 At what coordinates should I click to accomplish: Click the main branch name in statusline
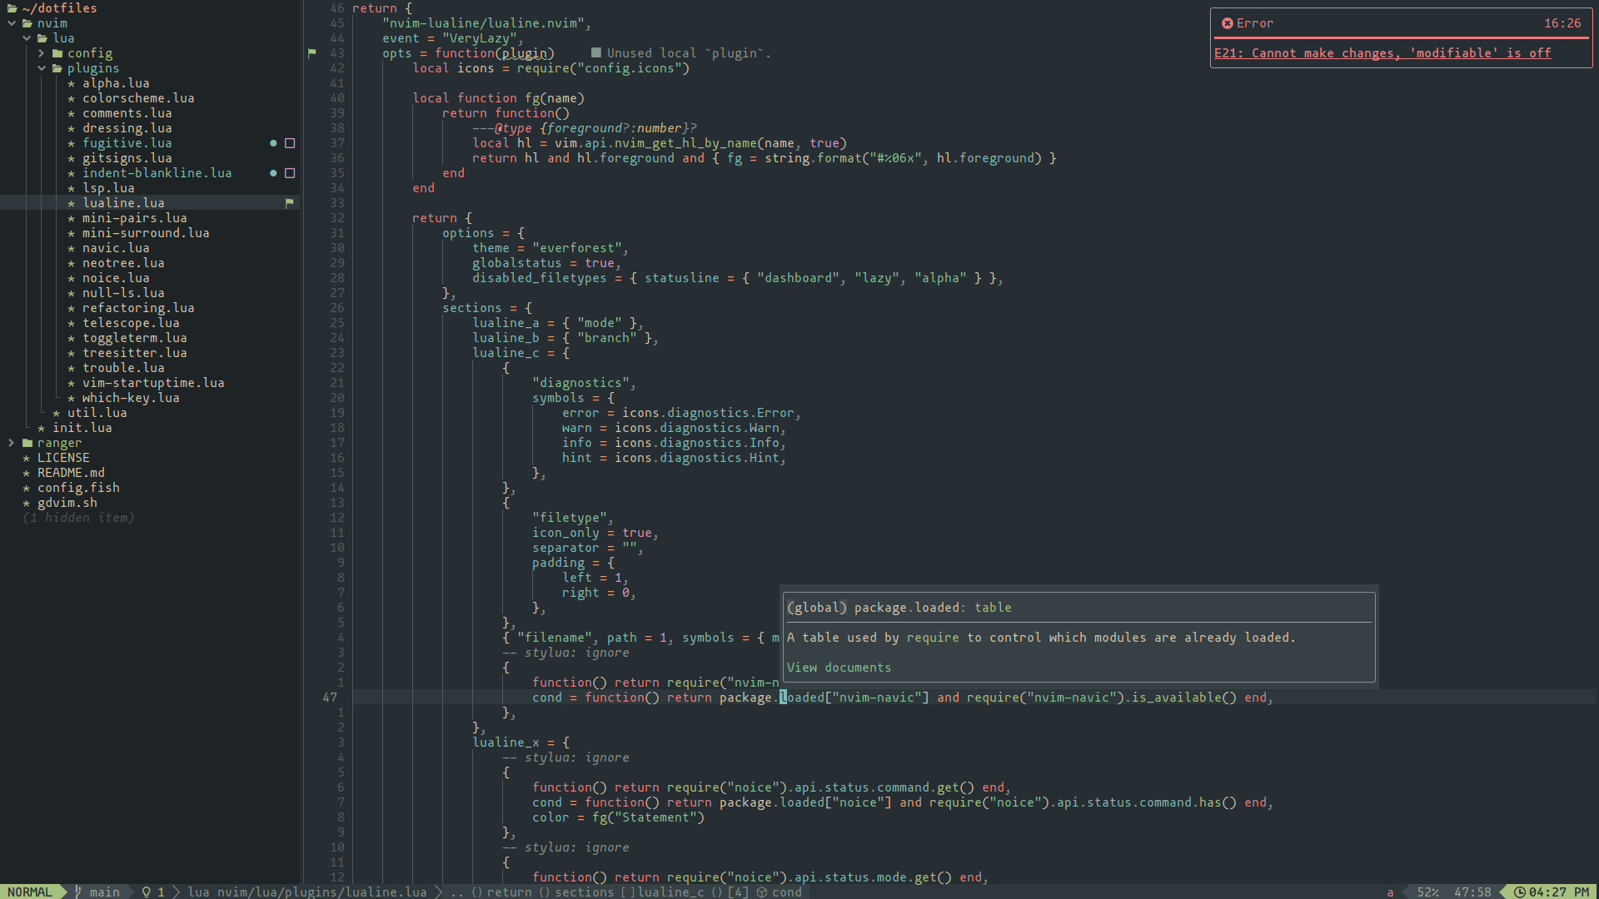pos(104,892)
